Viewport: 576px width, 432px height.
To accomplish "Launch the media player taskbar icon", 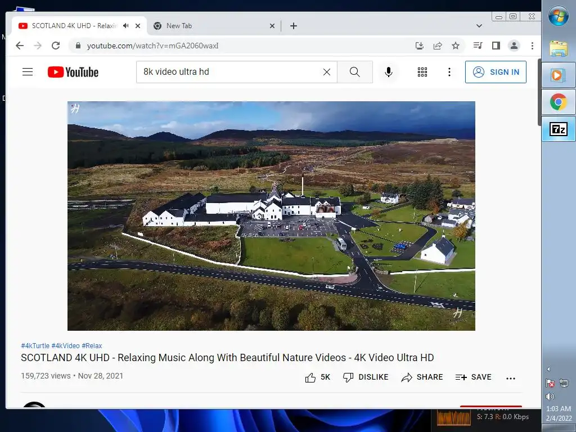I will (x=559, y=75).
